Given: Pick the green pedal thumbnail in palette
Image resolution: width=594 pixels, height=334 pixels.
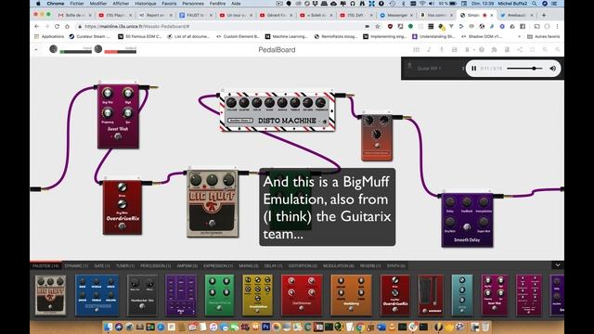Looking at the screenshot, I should point(219,295).
